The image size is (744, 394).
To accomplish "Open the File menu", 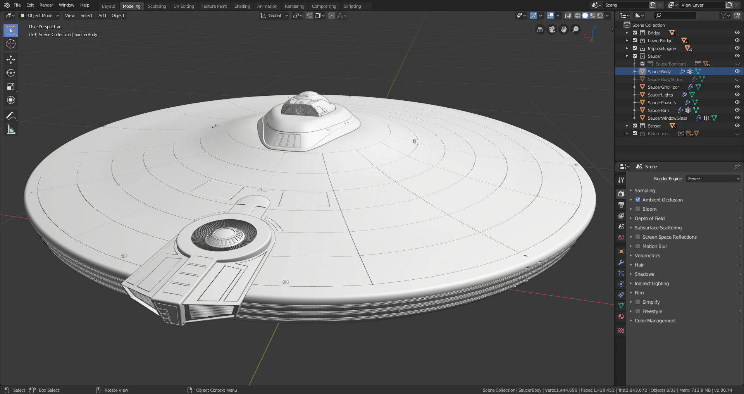I will (x=17, y=5).
